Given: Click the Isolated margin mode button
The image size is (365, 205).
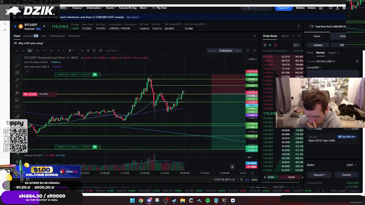Looking at the screenshot, I should pos(318,45).
